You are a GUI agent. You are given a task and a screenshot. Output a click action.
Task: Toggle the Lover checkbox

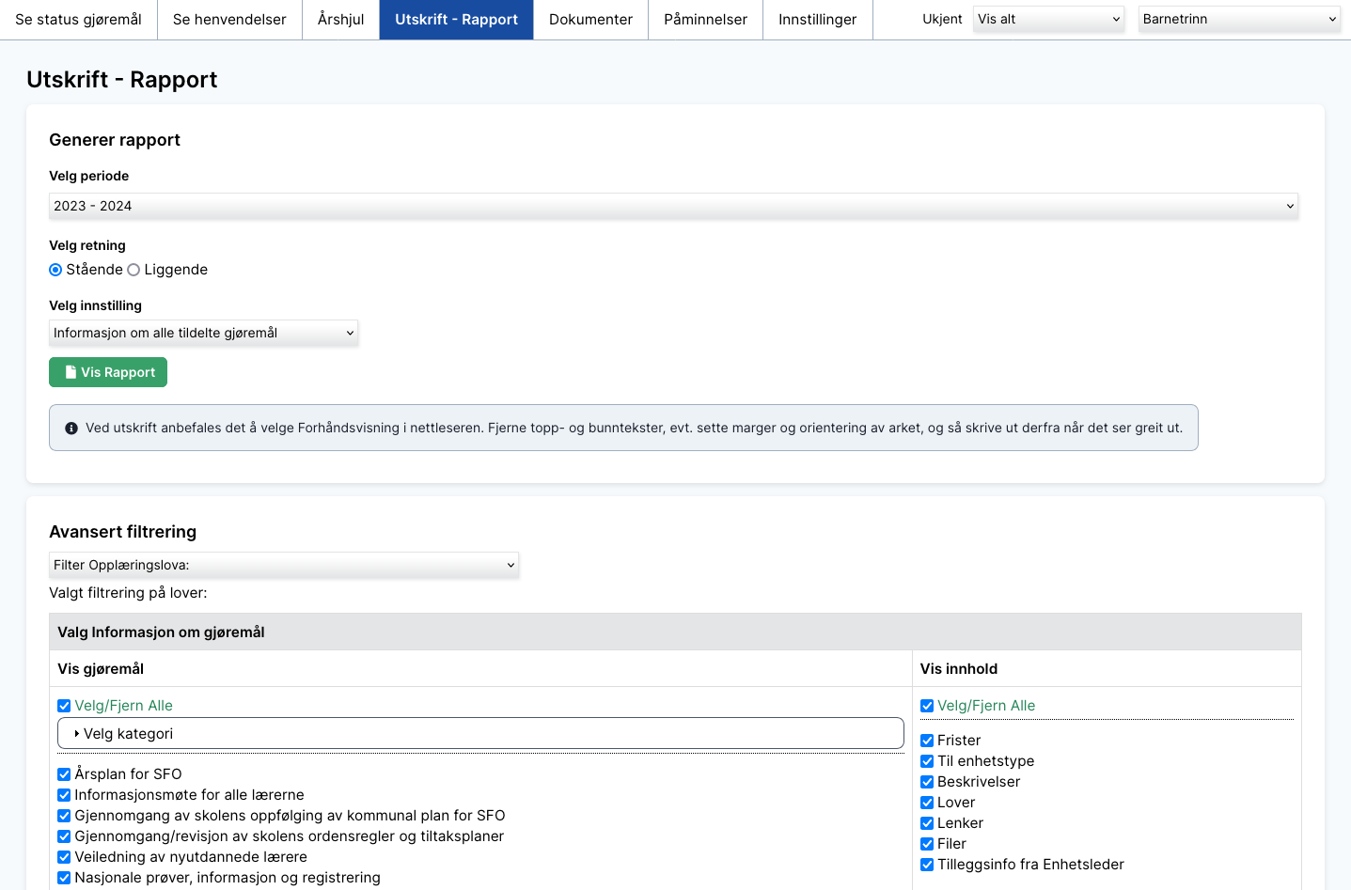[927, 803]
